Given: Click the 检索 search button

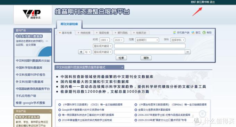Looking at the screenshot, I should pos(121,58).
